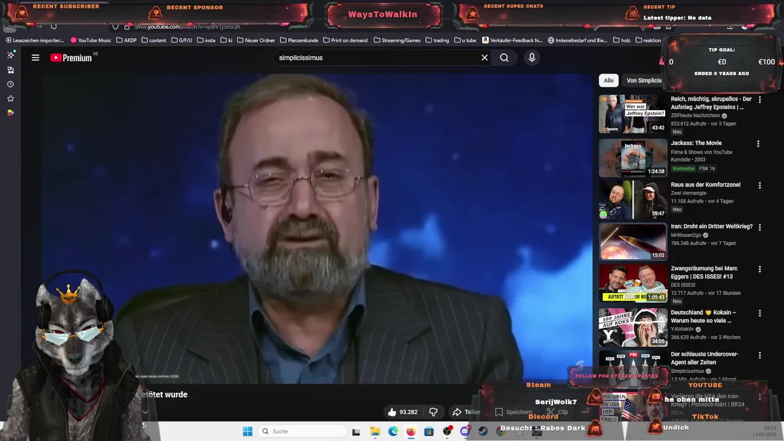Viewport: 784px width, 441px height.
Task: Reload the page in the browser
Action: coord(54,26)
